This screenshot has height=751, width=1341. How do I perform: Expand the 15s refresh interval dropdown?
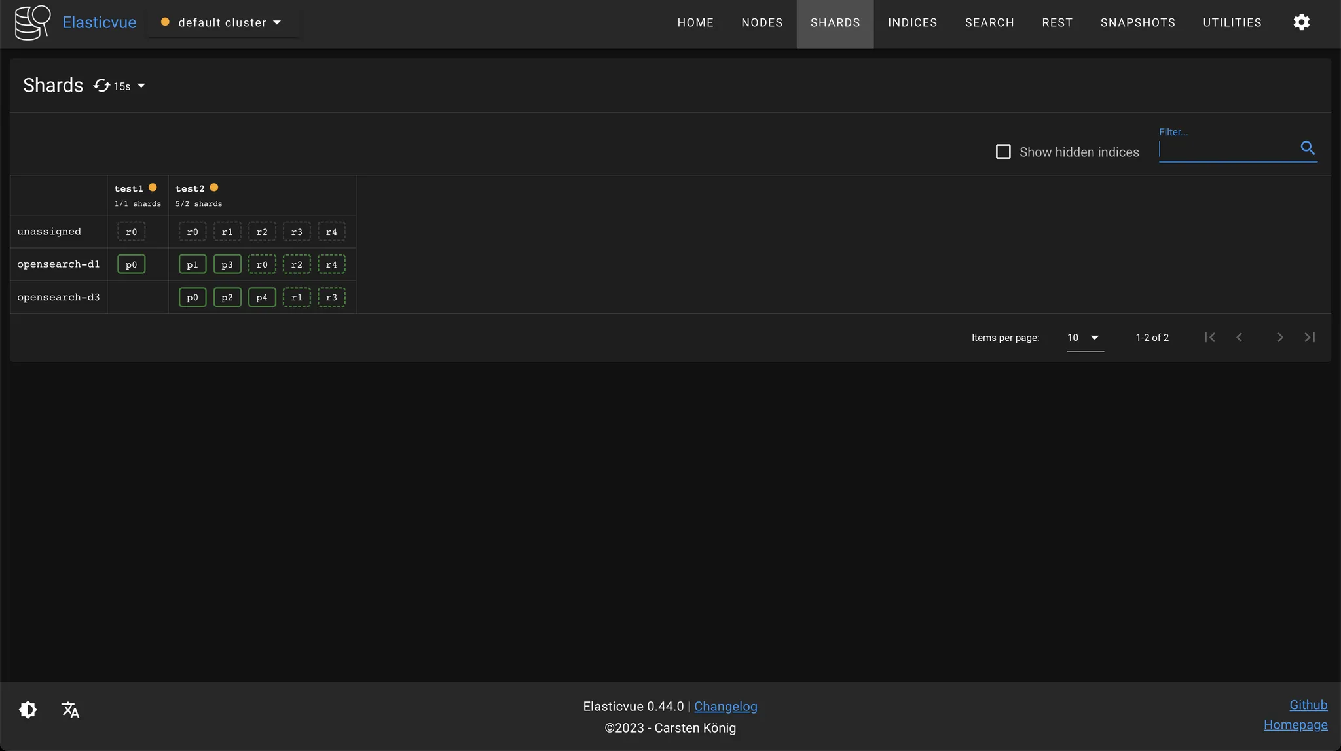(141, 86)
